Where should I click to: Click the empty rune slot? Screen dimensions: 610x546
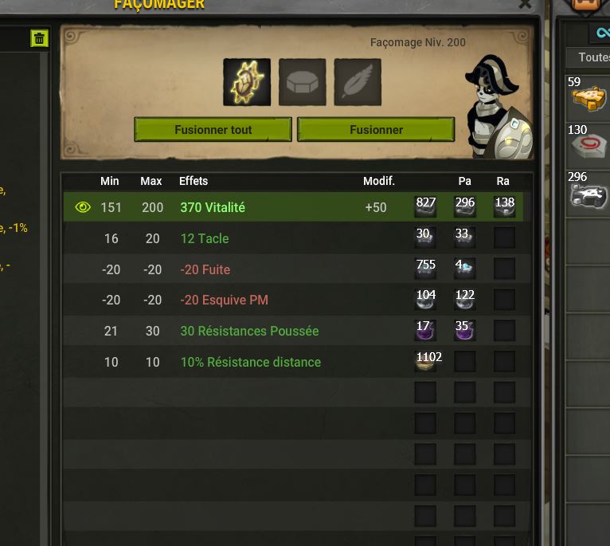[x=303, y=82]
